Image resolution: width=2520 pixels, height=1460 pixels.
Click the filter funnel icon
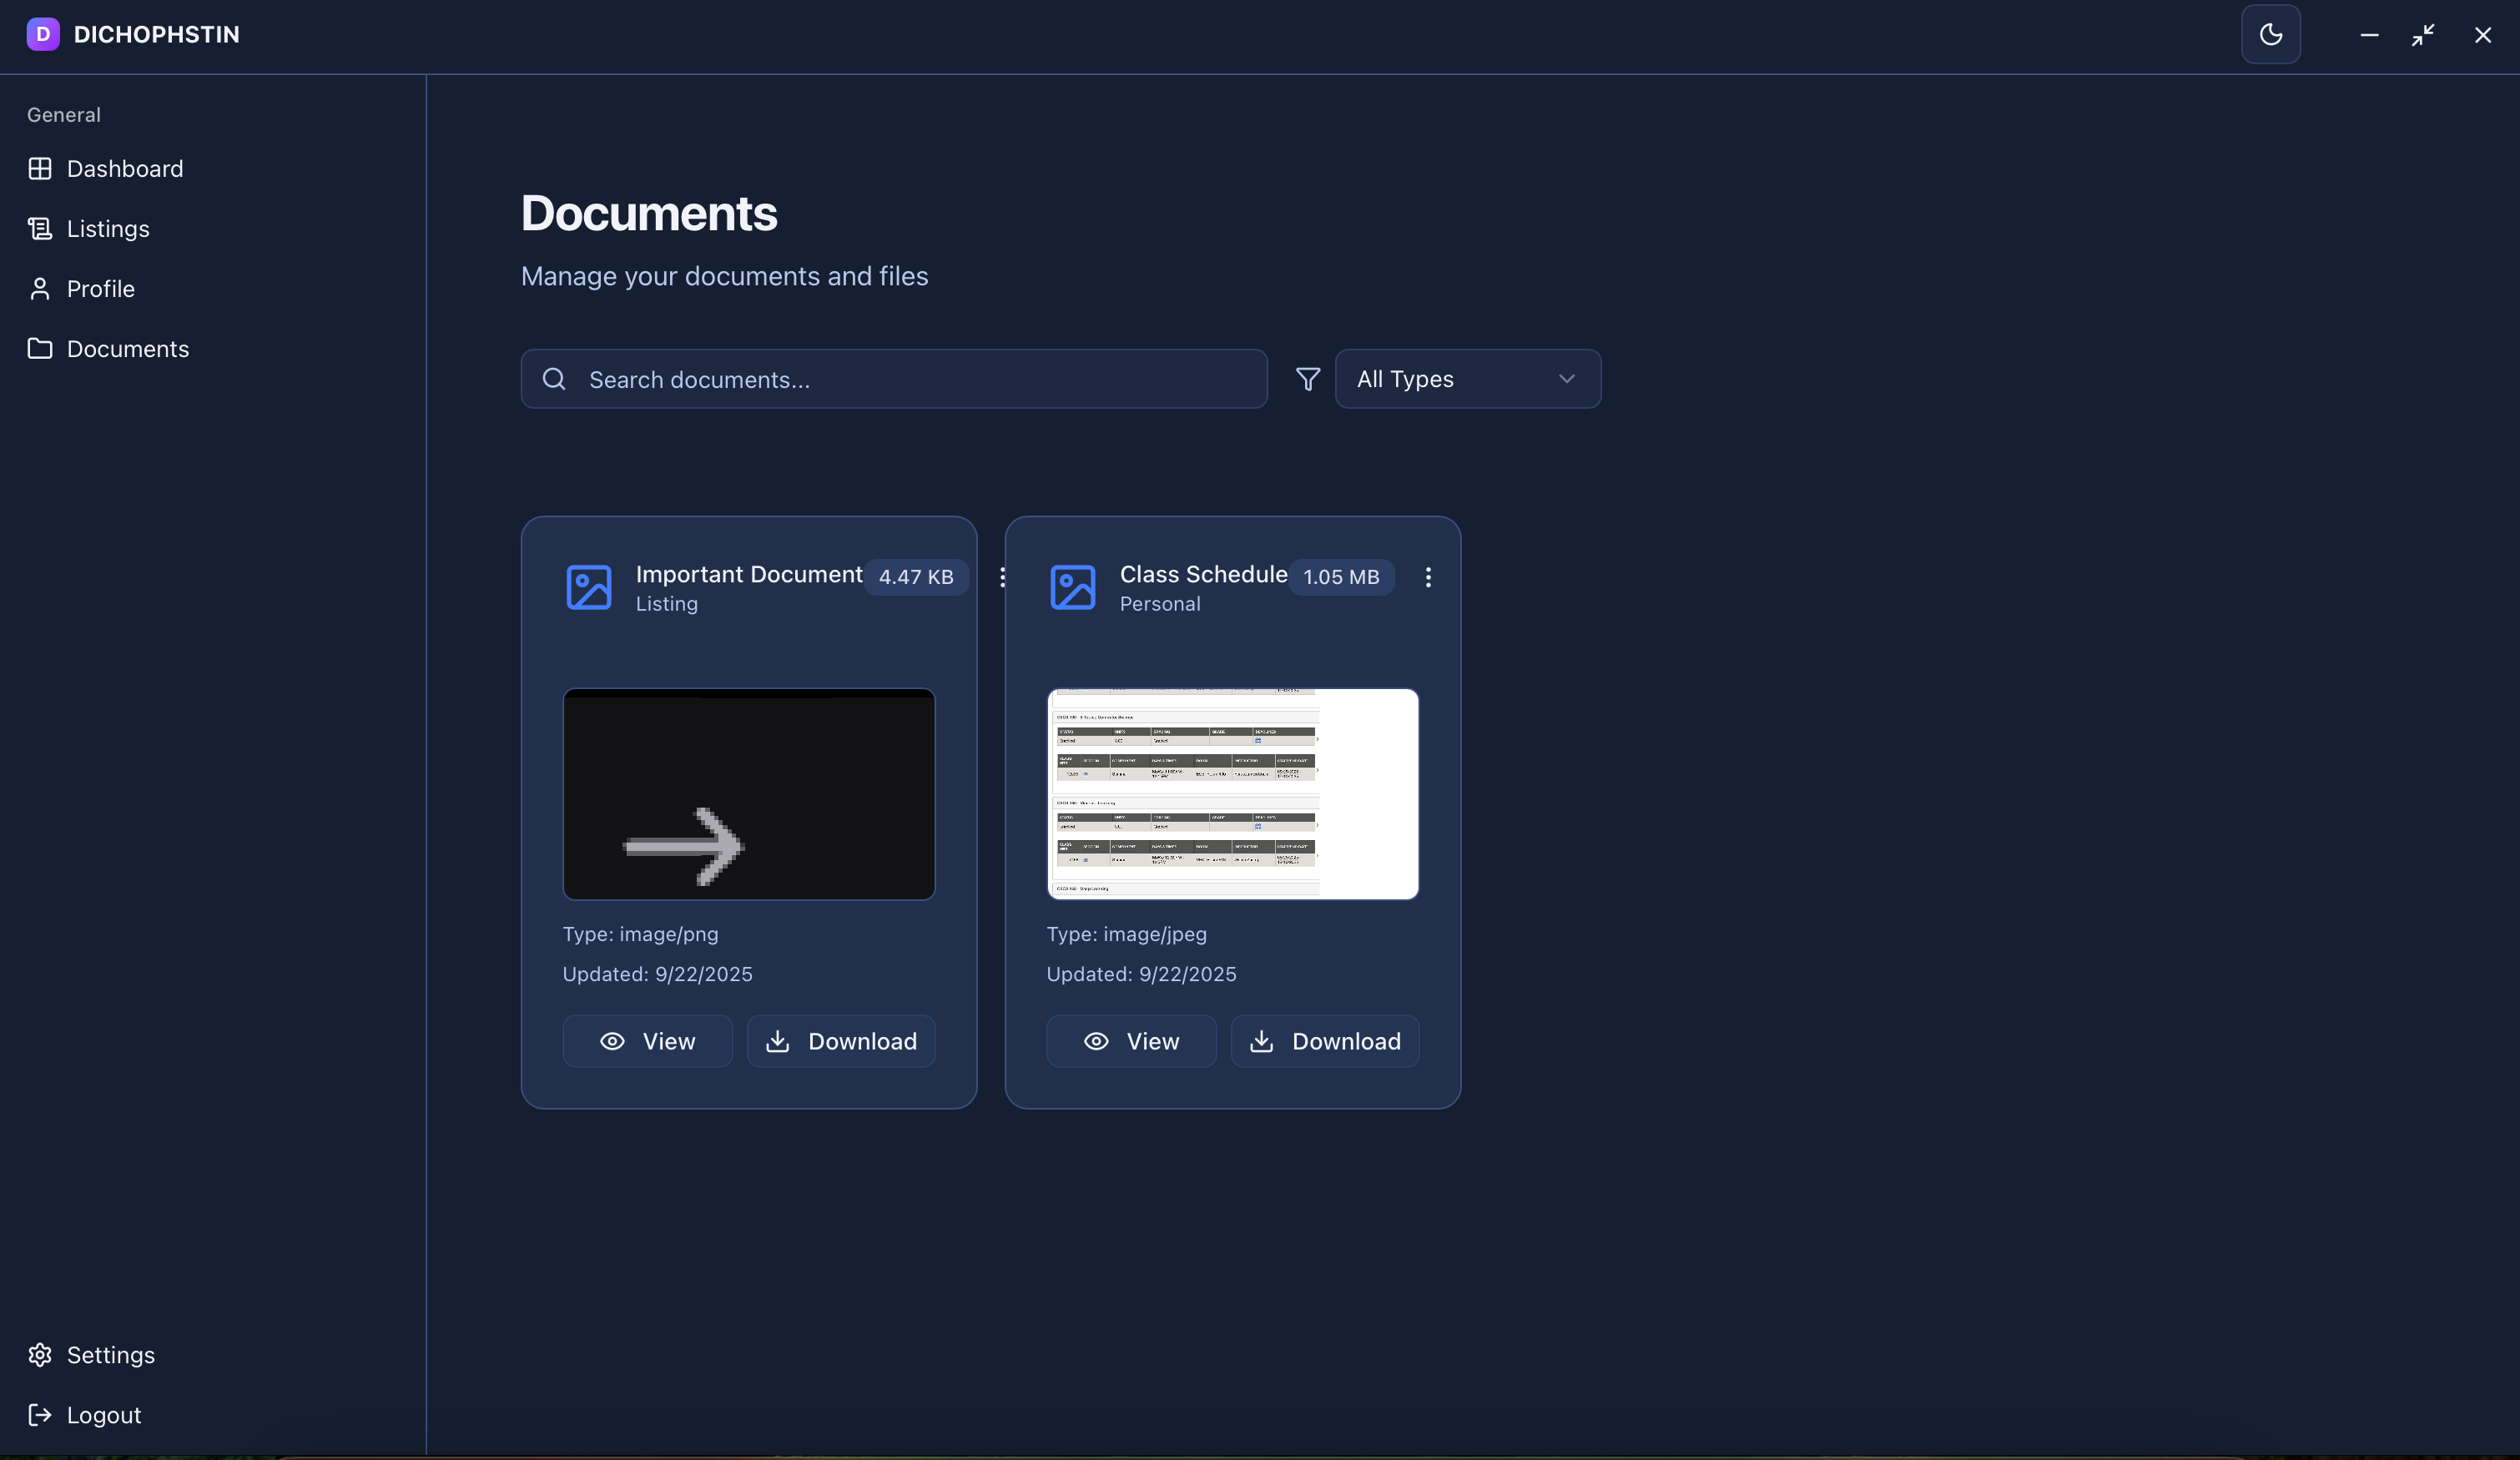(x=1307, y=379)
